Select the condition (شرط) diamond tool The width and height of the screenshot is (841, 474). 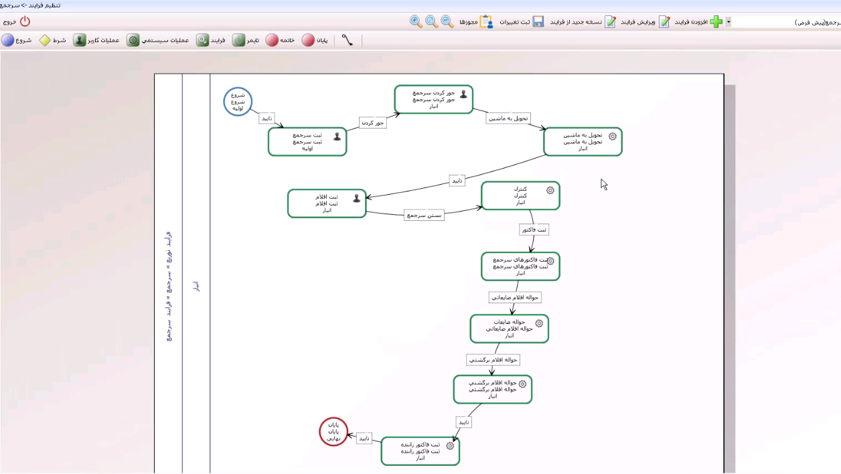tap(44, 41)
